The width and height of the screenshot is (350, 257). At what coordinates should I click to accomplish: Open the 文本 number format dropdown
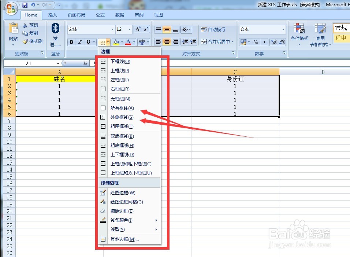pyautogui.click(x=283, y=29)
